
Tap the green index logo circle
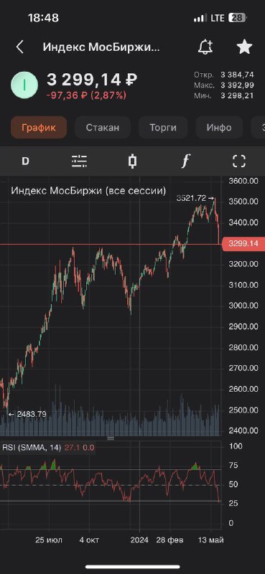24,85
